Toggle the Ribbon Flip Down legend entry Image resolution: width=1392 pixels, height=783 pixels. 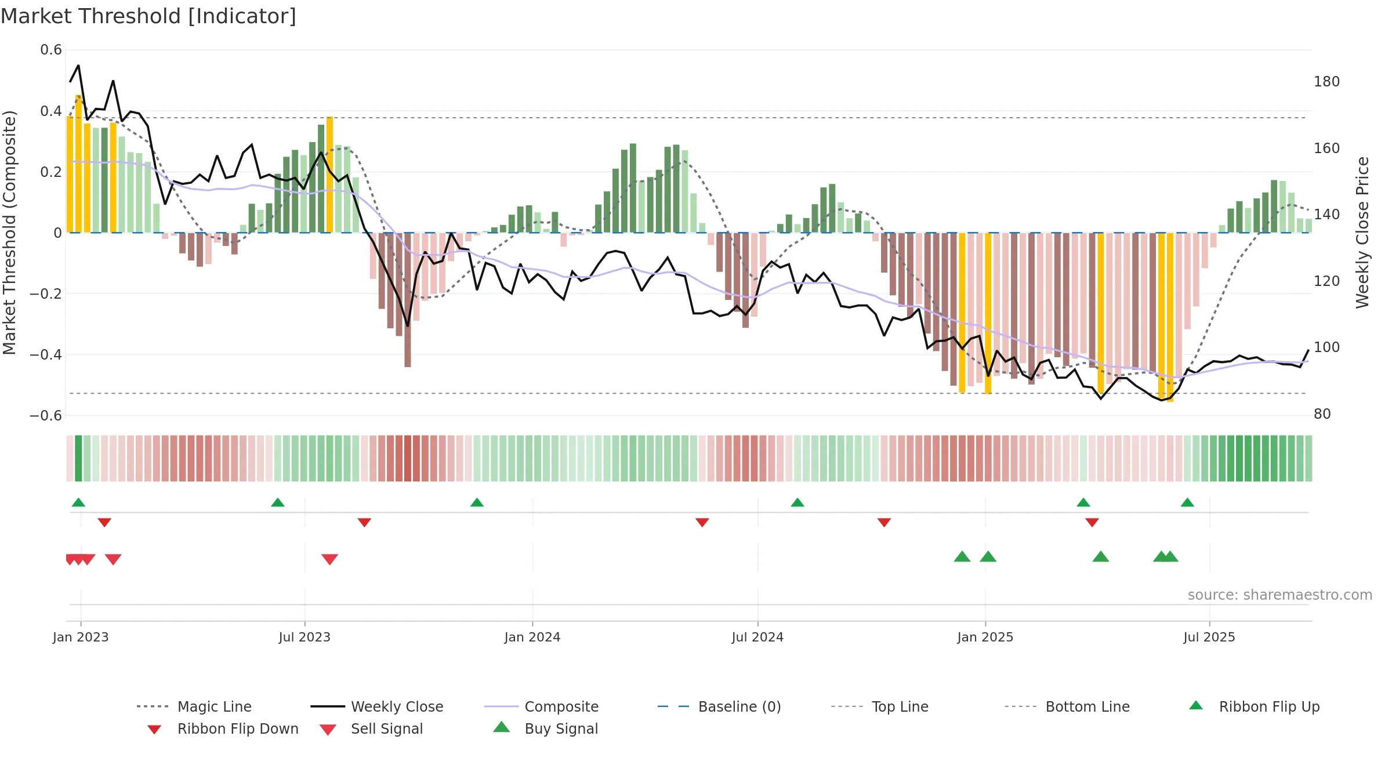[222, 728]
